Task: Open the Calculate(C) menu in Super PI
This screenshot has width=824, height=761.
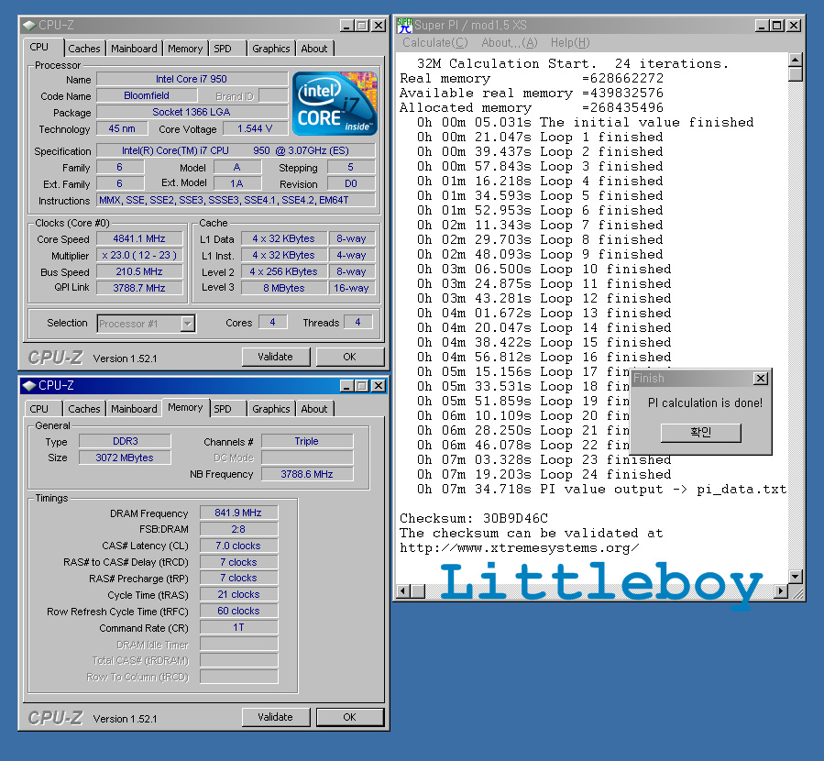Action: tap(435, 42)
